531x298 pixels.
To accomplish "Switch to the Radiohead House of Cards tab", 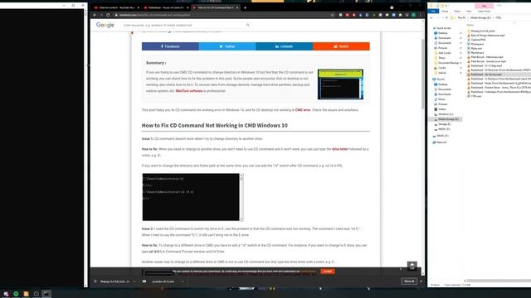I will (x=166, y=7).
